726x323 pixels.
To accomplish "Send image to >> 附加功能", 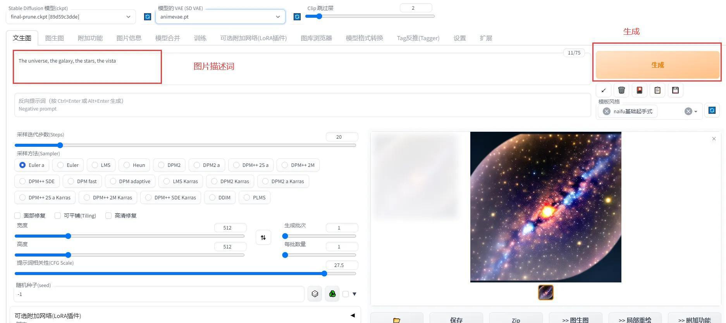I will (x=694, y=319).
